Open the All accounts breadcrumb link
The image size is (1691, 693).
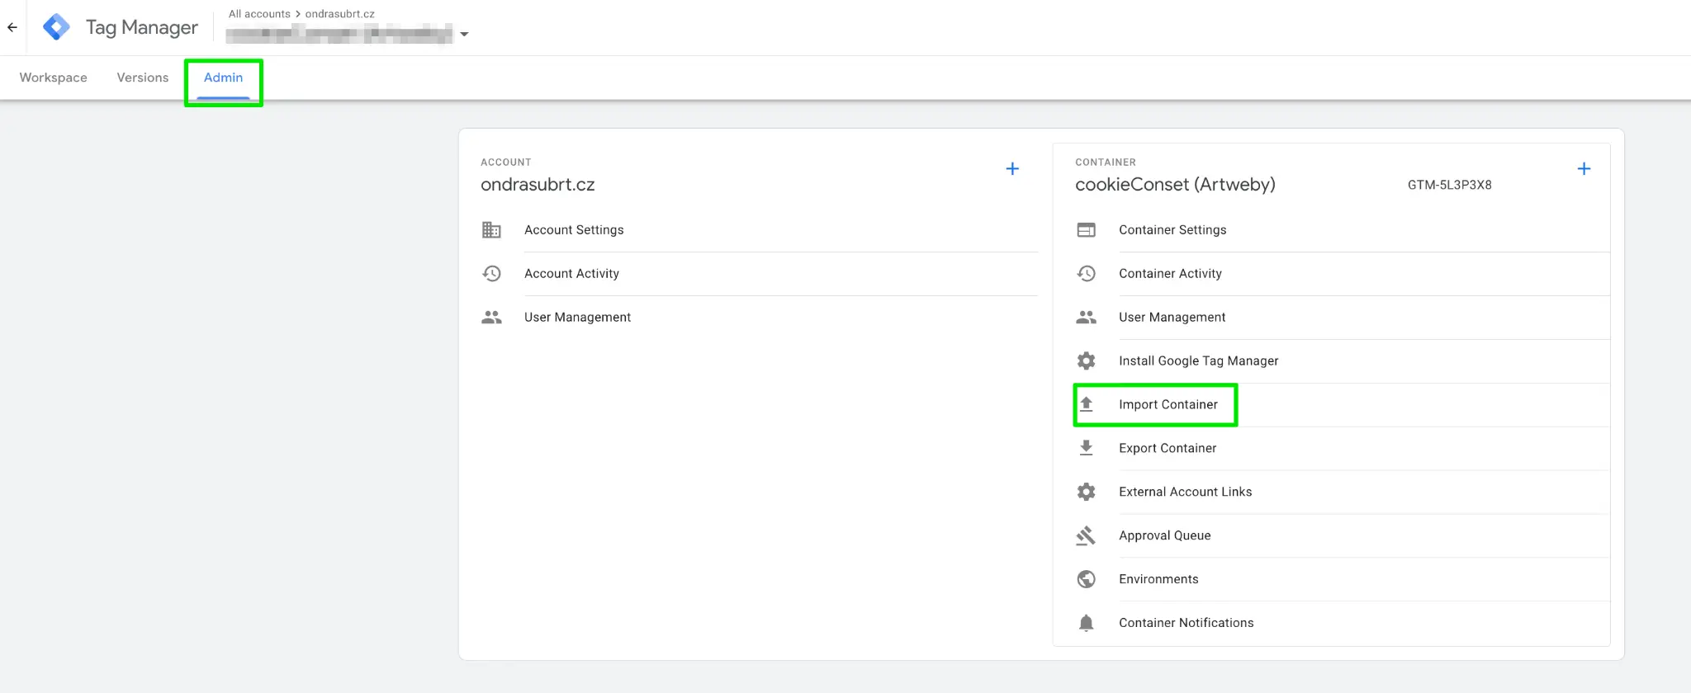pos(259,14)
